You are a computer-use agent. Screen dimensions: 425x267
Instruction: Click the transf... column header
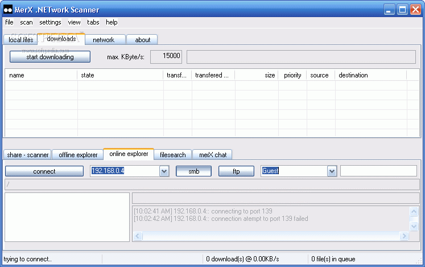(x=178, y=75)
